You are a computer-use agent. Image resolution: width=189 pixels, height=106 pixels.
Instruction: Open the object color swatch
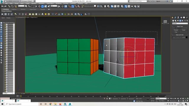tap(186, 37)
